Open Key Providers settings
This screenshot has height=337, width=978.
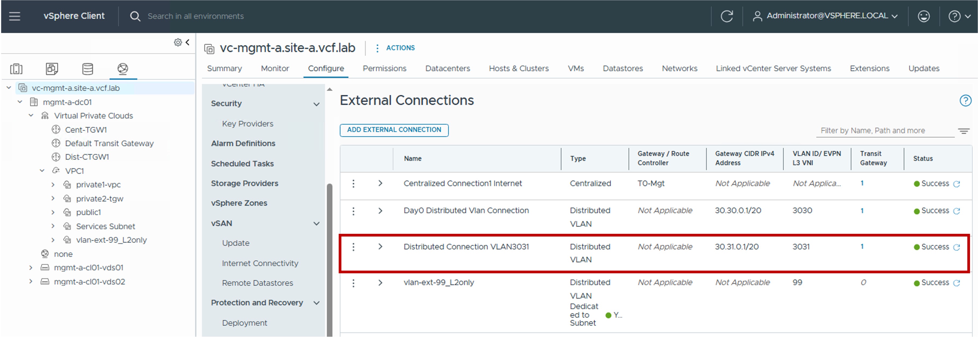pyautogui.click(x=248, y=124)
